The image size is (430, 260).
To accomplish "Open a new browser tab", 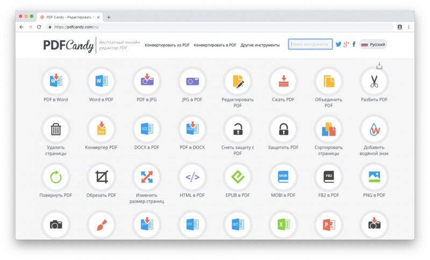I will point(109,17).
